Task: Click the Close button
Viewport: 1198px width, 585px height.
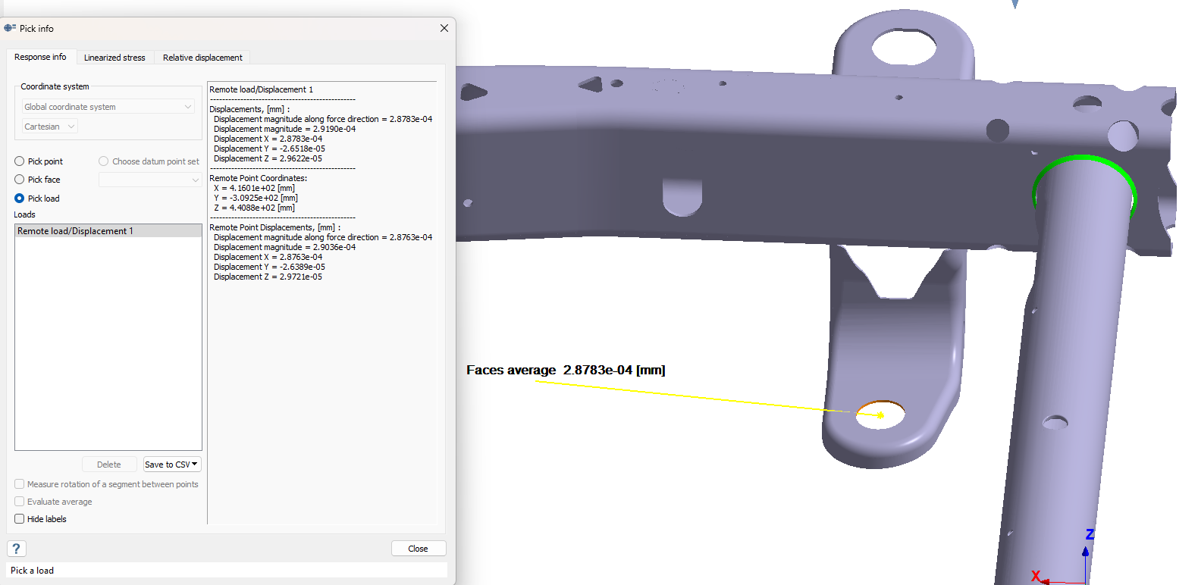Action: click(x=418, y=549)
